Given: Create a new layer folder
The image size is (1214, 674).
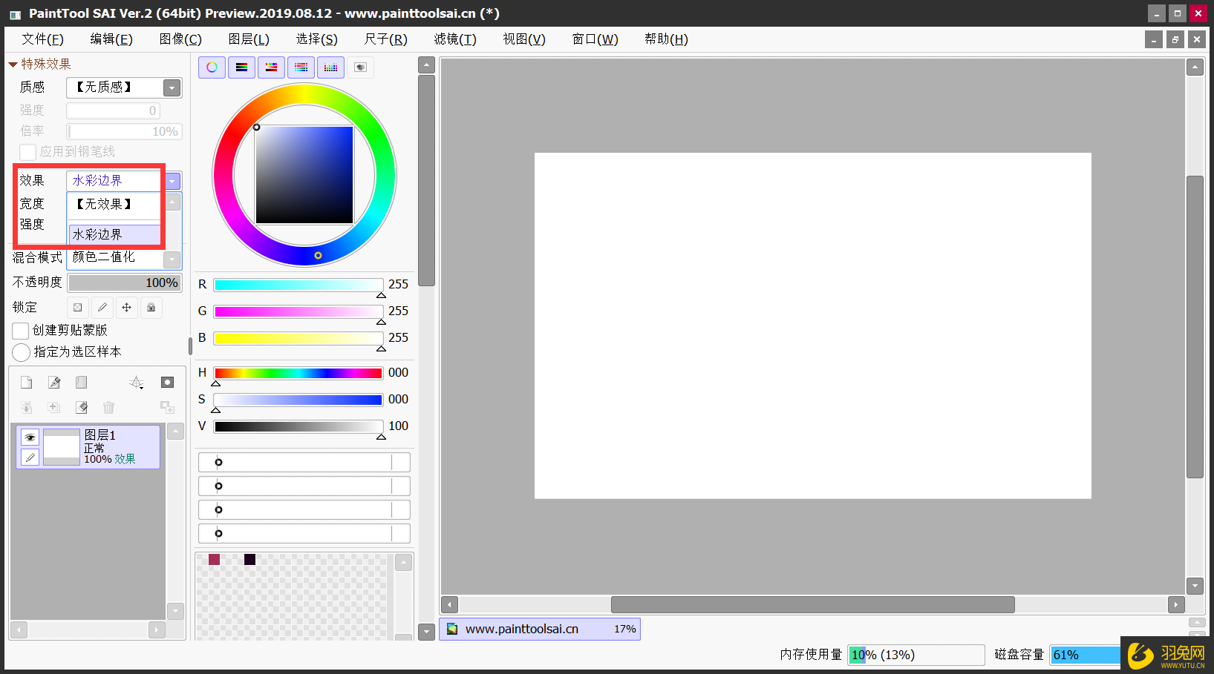Looking at the screenshot, I should tap(82, 383).
